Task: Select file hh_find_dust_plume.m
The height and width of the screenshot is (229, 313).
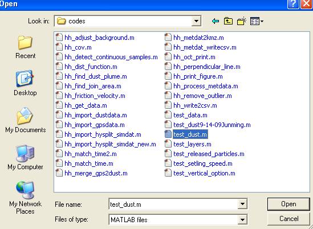Action: click(96, 76)
